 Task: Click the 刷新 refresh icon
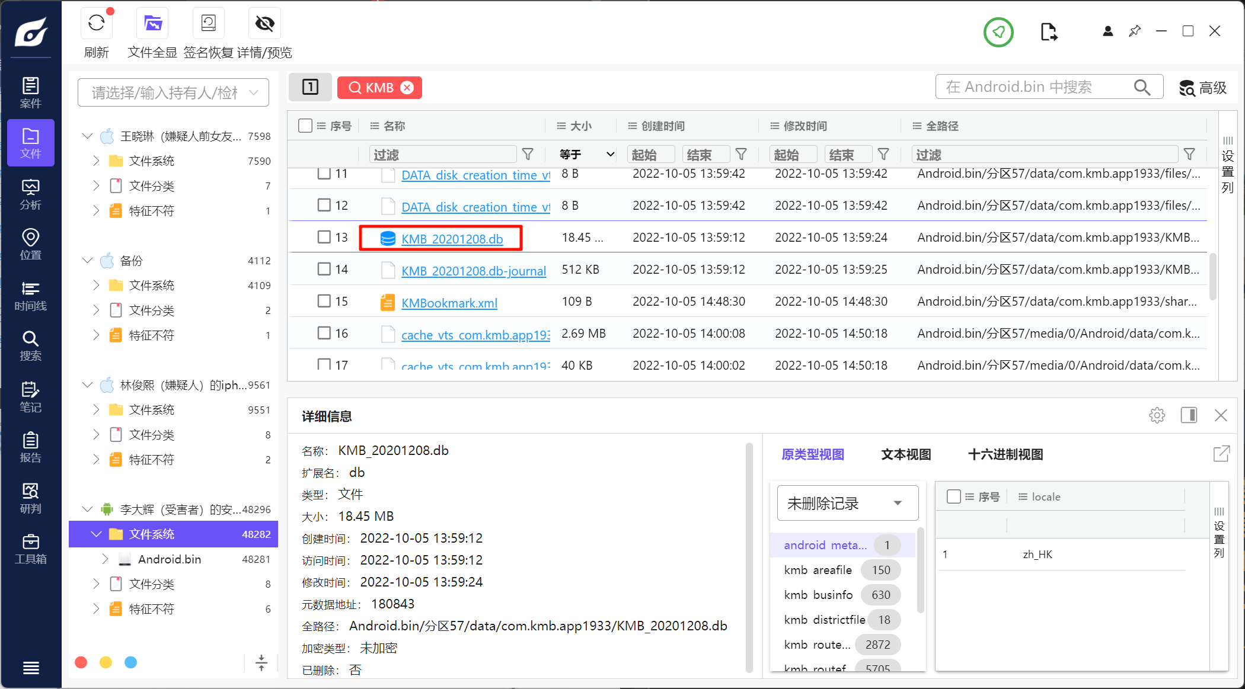[96, 24]
